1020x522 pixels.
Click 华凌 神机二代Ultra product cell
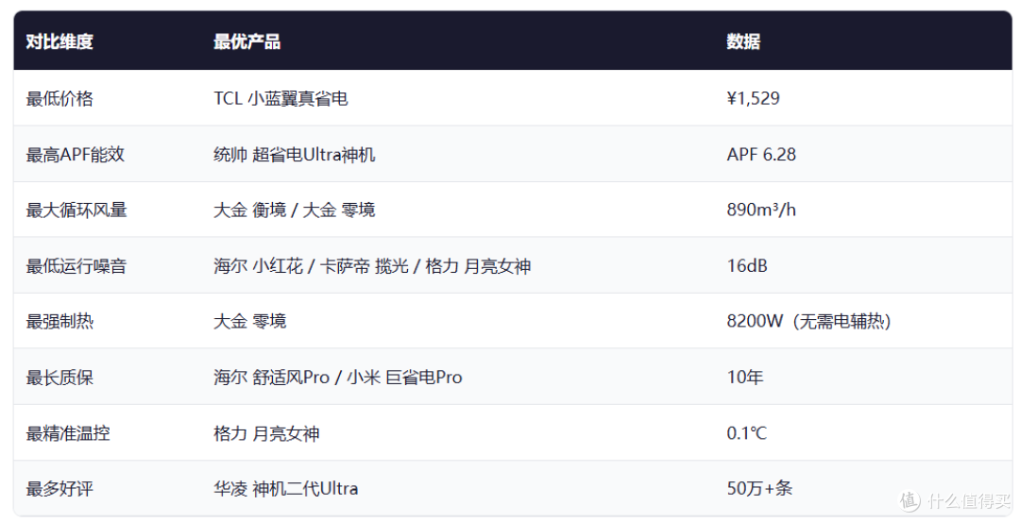285,488
